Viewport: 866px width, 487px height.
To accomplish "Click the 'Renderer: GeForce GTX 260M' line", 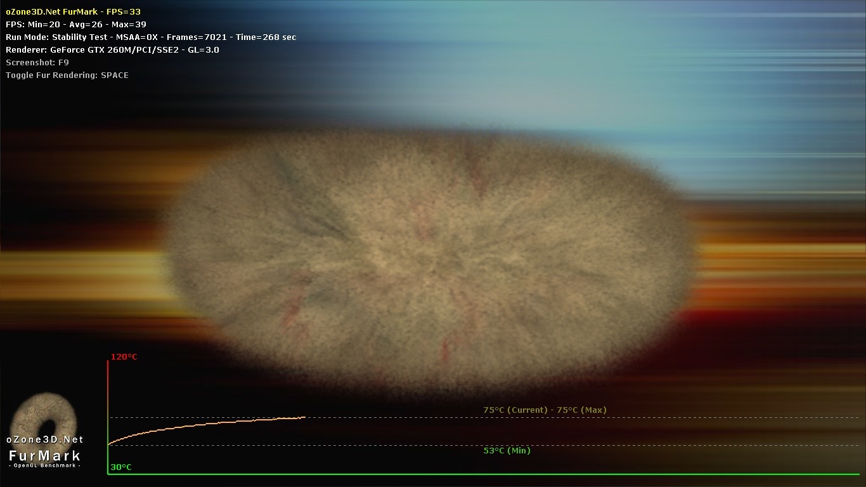I will click(112, 49).
